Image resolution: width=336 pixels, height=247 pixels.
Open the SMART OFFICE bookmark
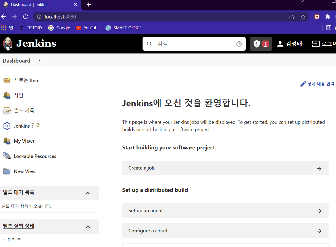pos(124,28)
